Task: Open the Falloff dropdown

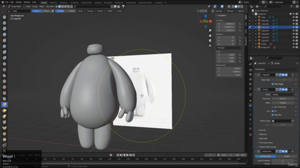Action: pos(111,11)
